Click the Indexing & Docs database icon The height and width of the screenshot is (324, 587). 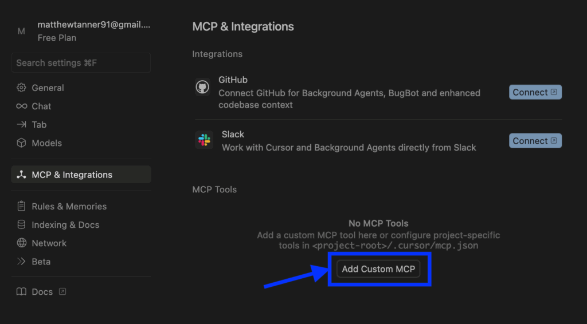point(21,224)
